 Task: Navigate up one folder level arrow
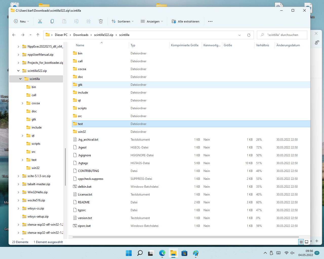(38, 35)
